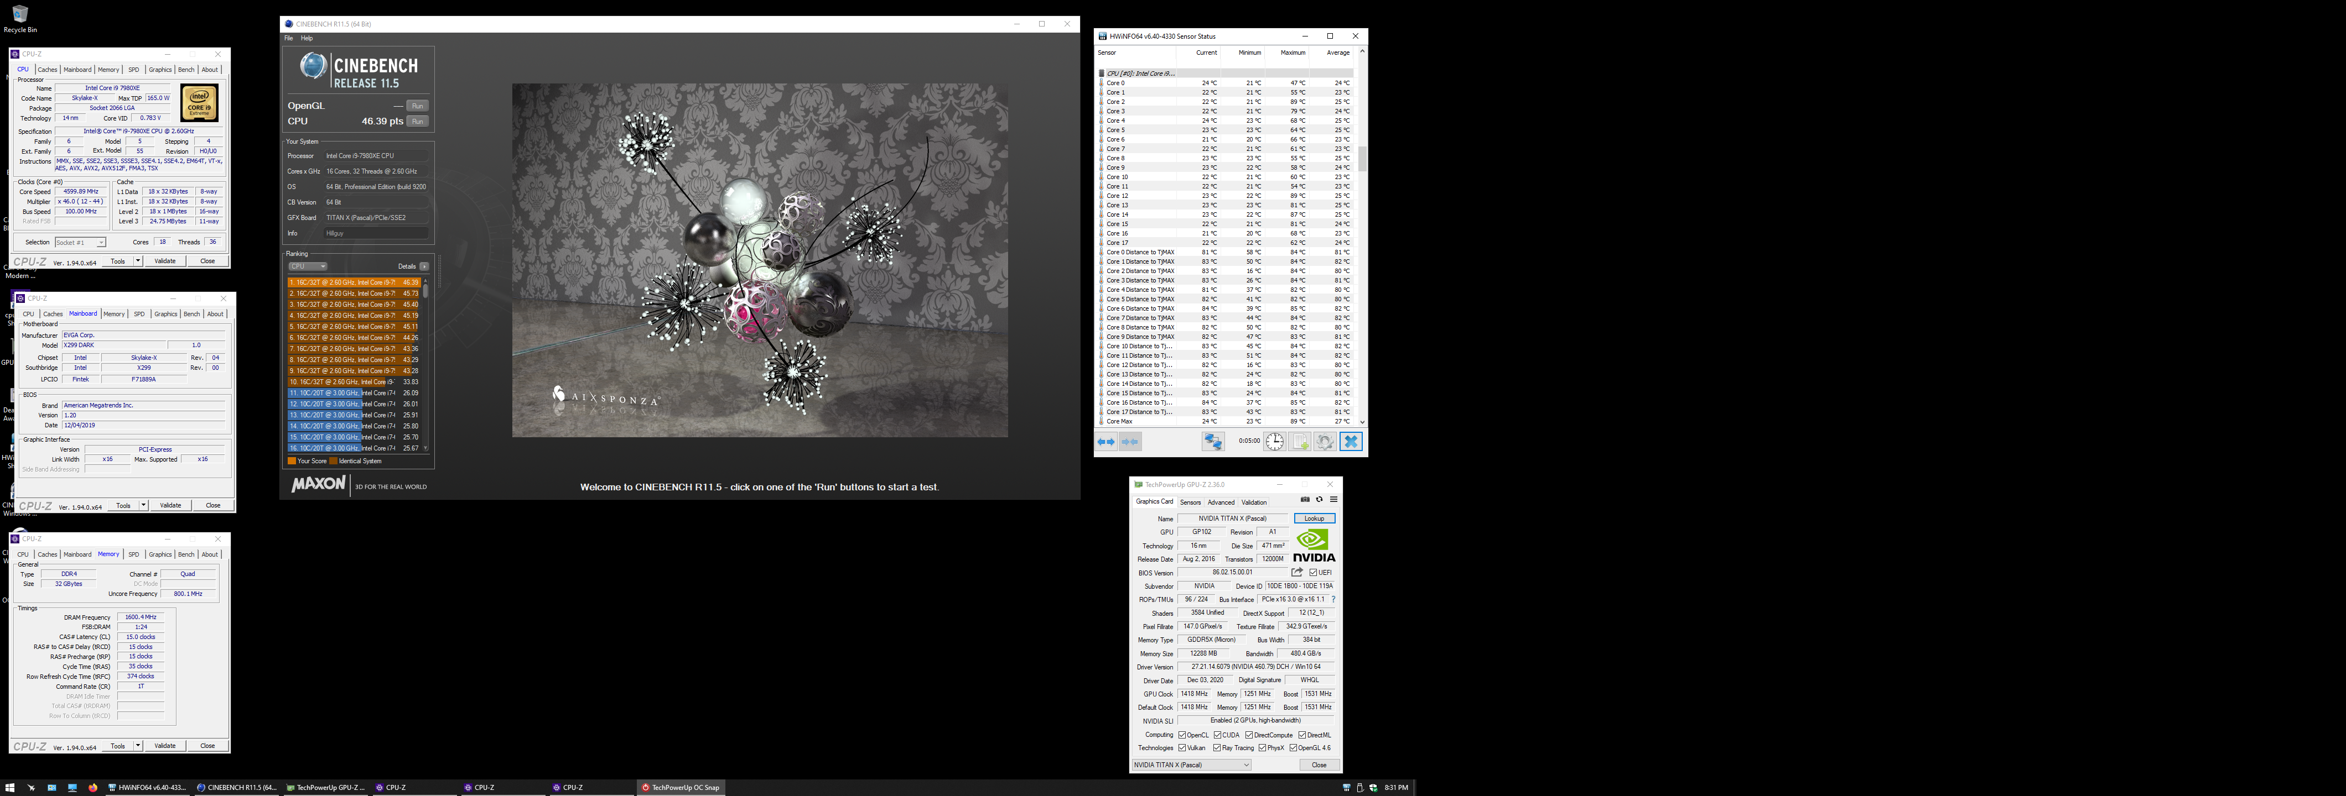Click GPU-Z bus interface question mark
This screenshot has width=2346, height=796.
tap(1333, 600)
